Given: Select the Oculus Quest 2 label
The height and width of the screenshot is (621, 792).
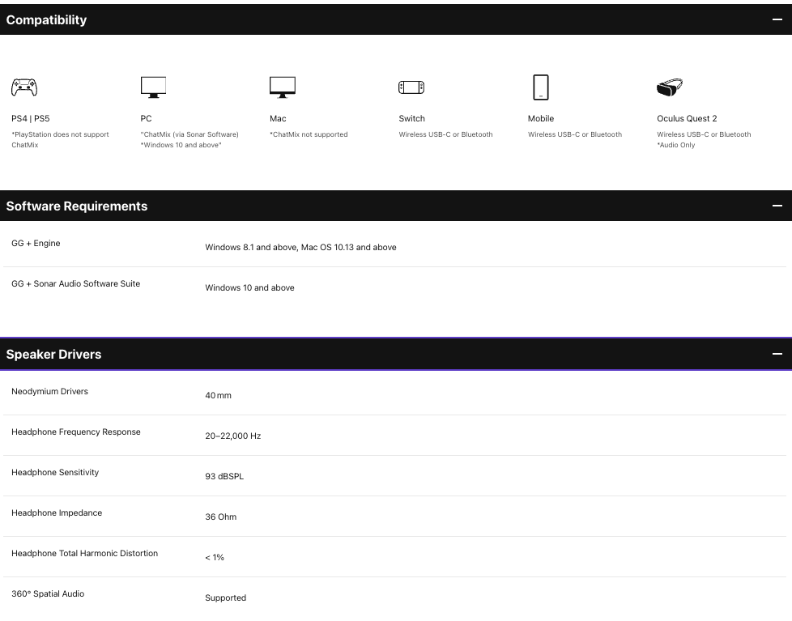Looking at the screenshot, I should [687, 118].
